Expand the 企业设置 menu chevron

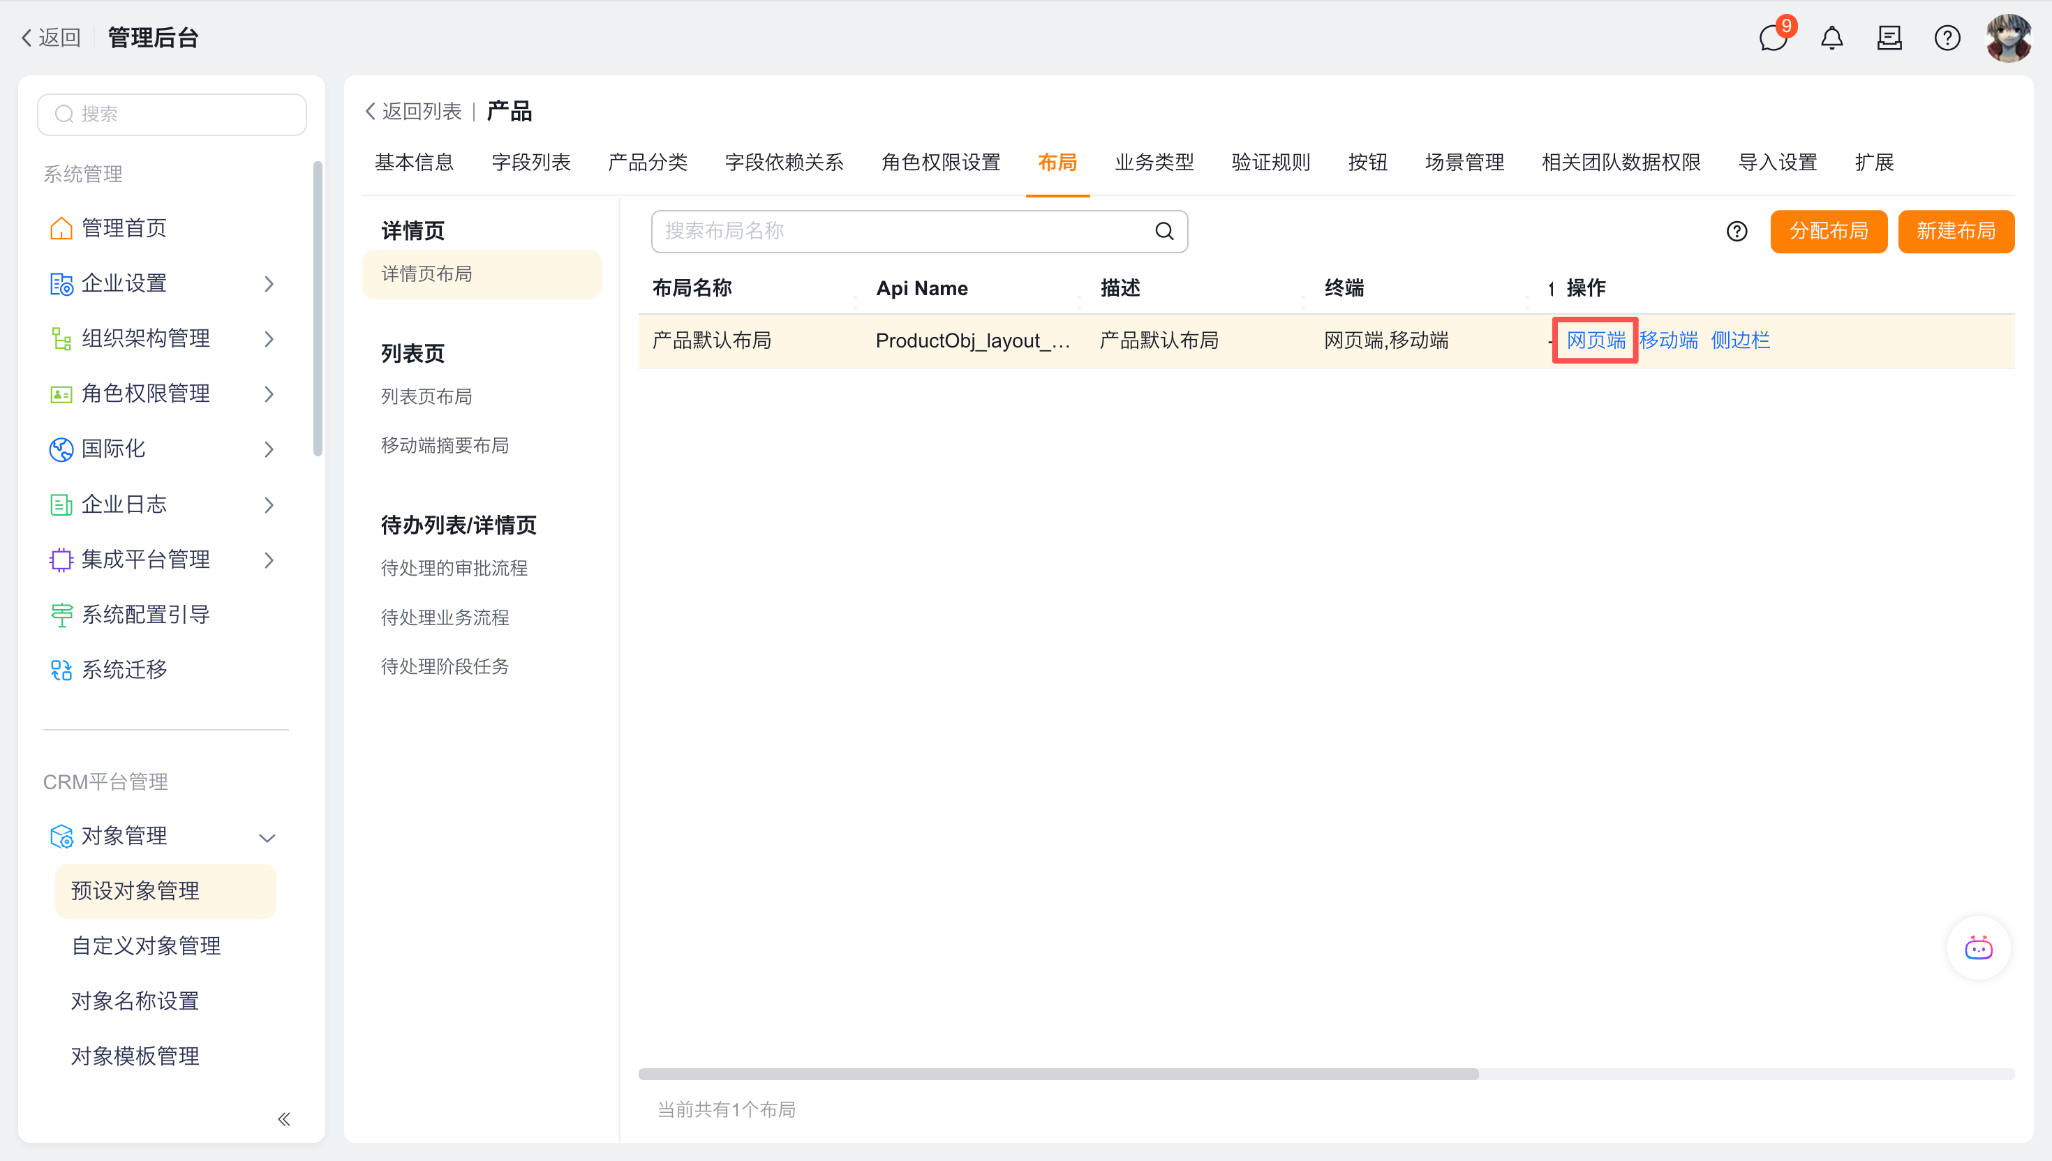(269, 284)
